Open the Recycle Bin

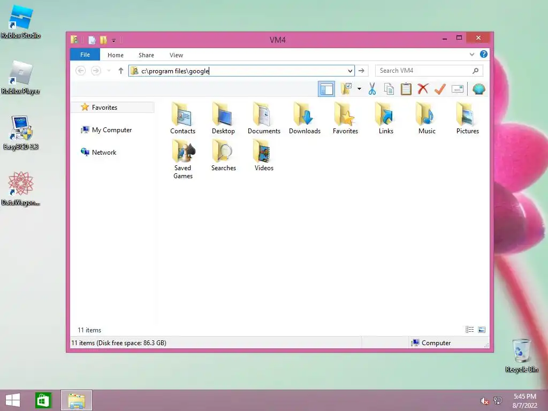coord(521,355)
